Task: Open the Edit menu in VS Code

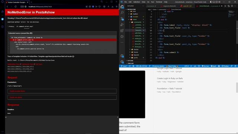Action: coord(130,2)
